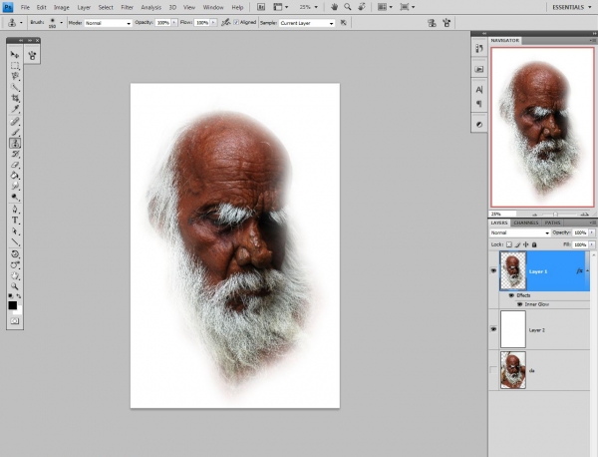
Task: Toggle the Aligned checkbox
Action: pyautogui.click(x=236, y=23)
